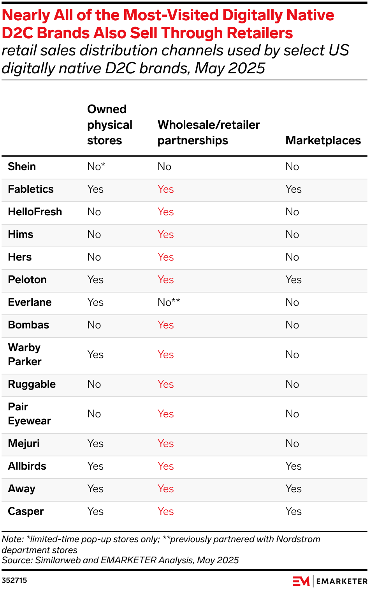
Task: Click the red chart headline title
Action: click(168, 24)
